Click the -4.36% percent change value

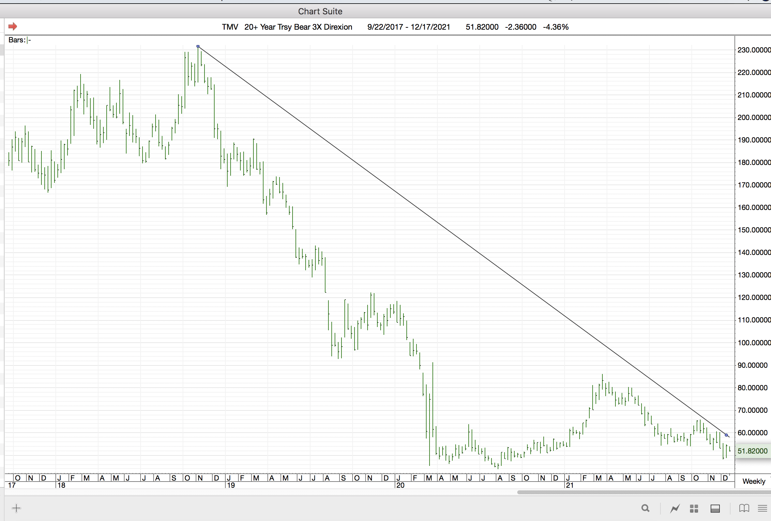(x=556, y=27)
